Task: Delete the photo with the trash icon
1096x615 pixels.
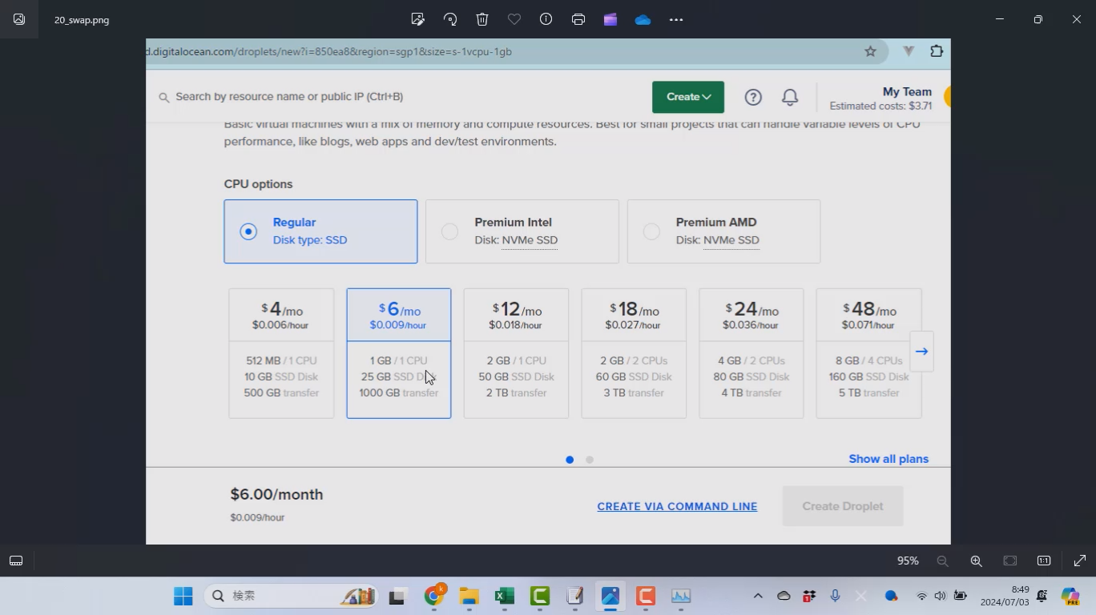Action: point(482,19)
